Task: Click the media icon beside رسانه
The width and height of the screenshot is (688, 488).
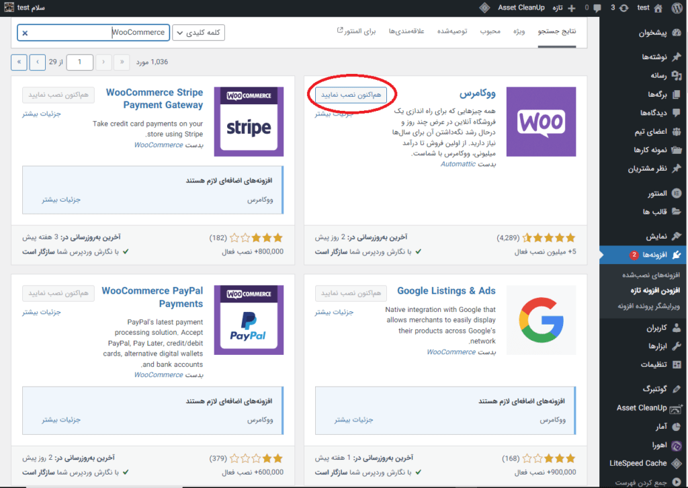Action: pos(677,75)
